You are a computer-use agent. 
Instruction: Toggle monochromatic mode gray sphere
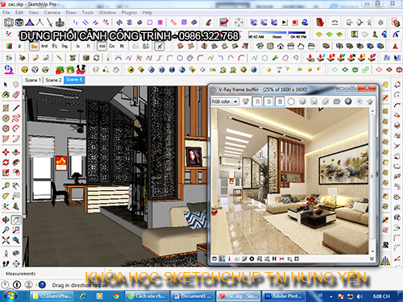(302, 101)
